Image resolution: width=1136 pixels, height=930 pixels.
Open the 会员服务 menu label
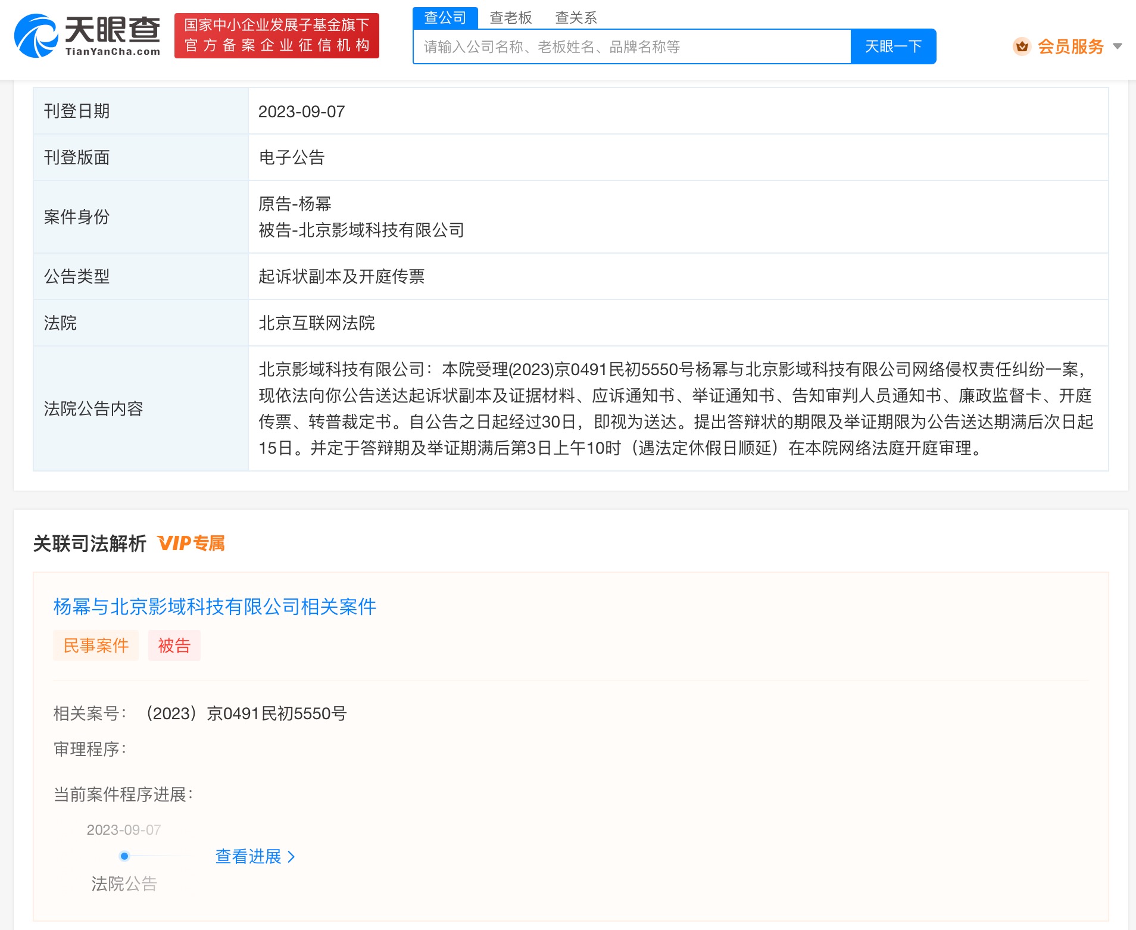click(1070, 46)
